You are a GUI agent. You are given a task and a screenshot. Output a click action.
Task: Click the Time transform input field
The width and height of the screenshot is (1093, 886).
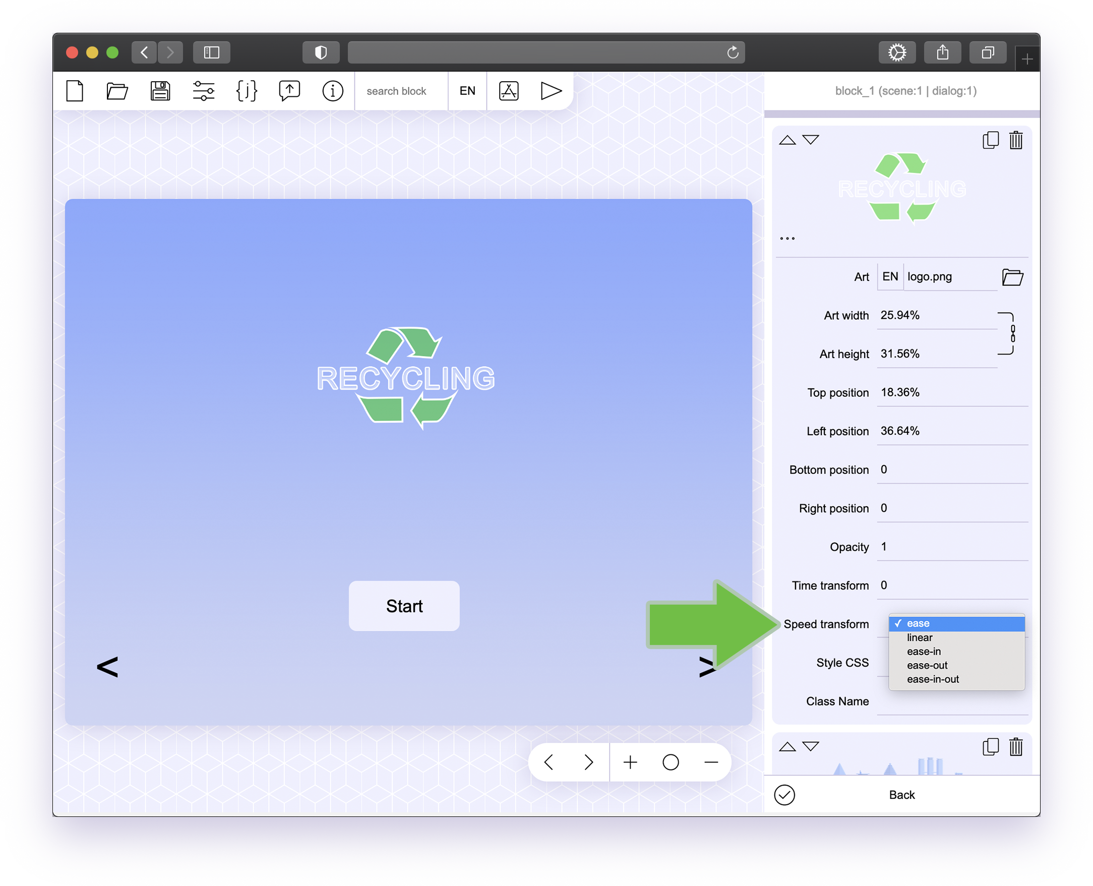(949, 585)
